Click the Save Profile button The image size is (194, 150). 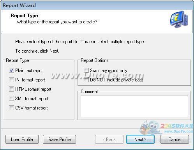coord(59,139)
